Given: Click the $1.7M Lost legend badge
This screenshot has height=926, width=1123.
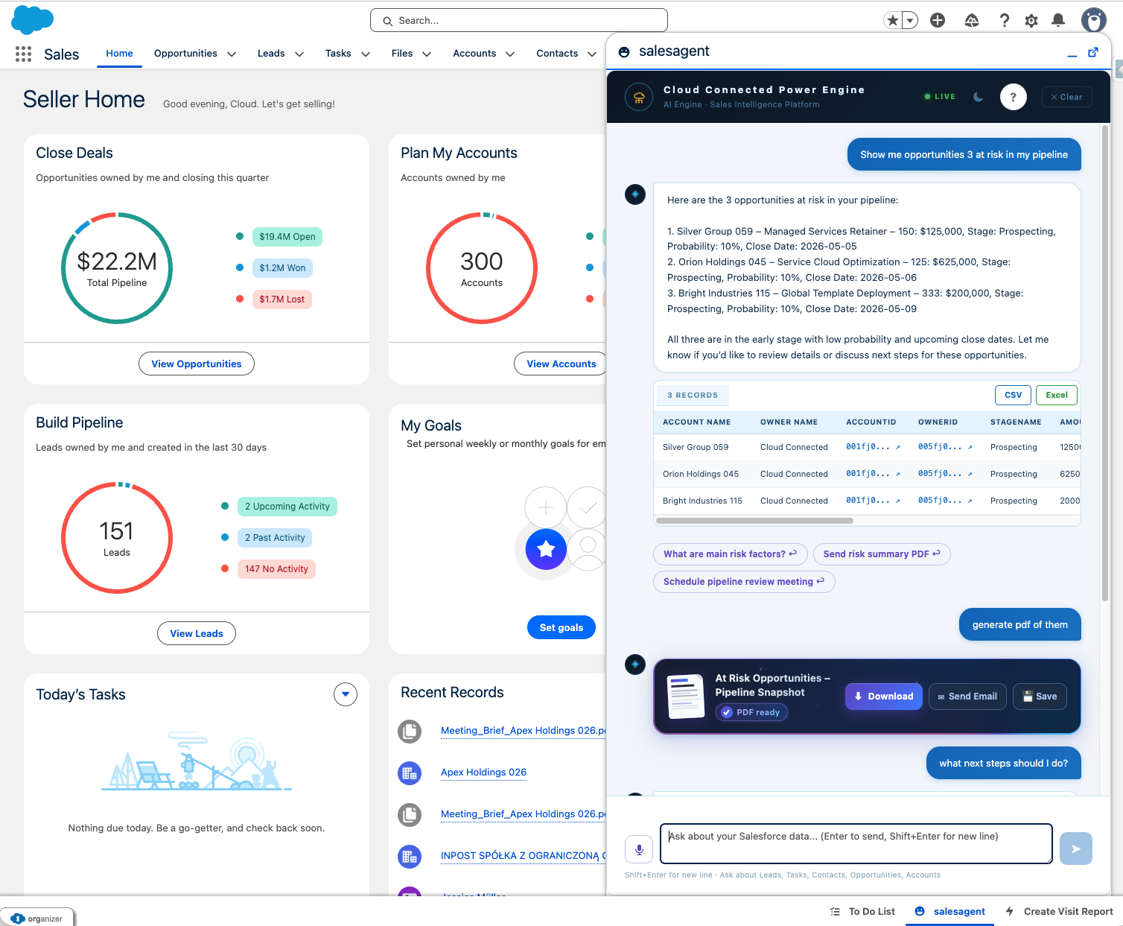Looking at the screenshot, I should click(282, 299).
